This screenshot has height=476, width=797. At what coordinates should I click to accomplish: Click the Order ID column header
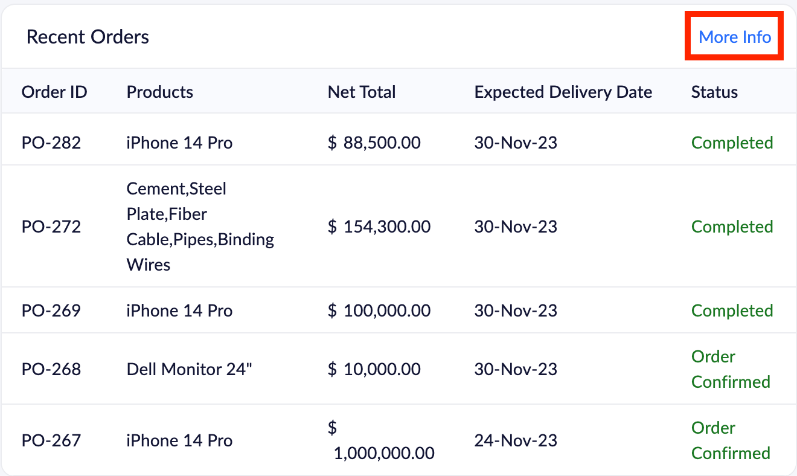(54, 92)
